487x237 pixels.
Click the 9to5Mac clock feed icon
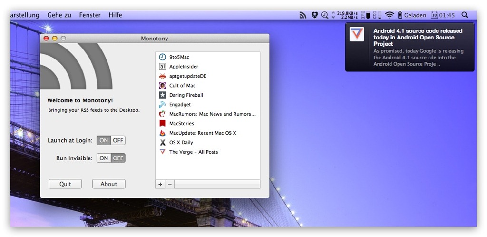(x=163, y=57)
